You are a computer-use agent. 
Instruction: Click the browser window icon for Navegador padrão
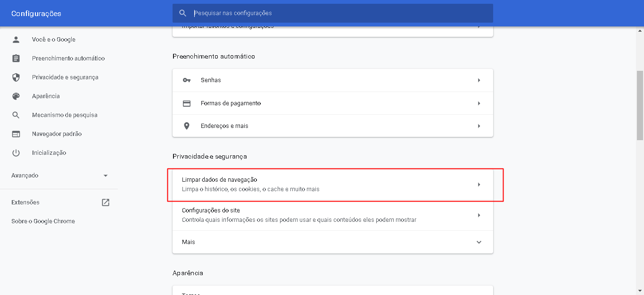(x=16, y=134)
